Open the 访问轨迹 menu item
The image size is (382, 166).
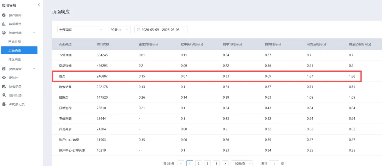[x=15, y=96]
